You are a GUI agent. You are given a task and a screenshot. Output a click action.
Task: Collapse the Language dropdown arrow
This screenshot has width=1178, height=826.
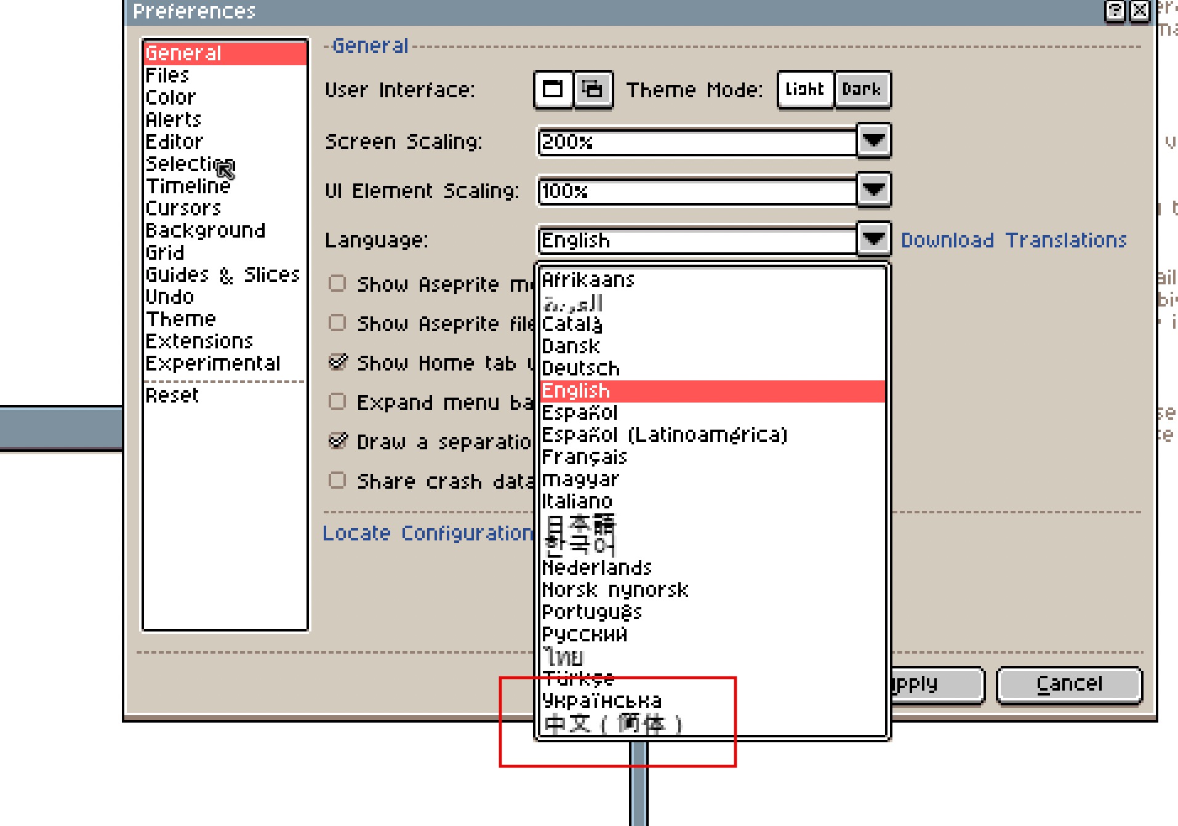873,239
